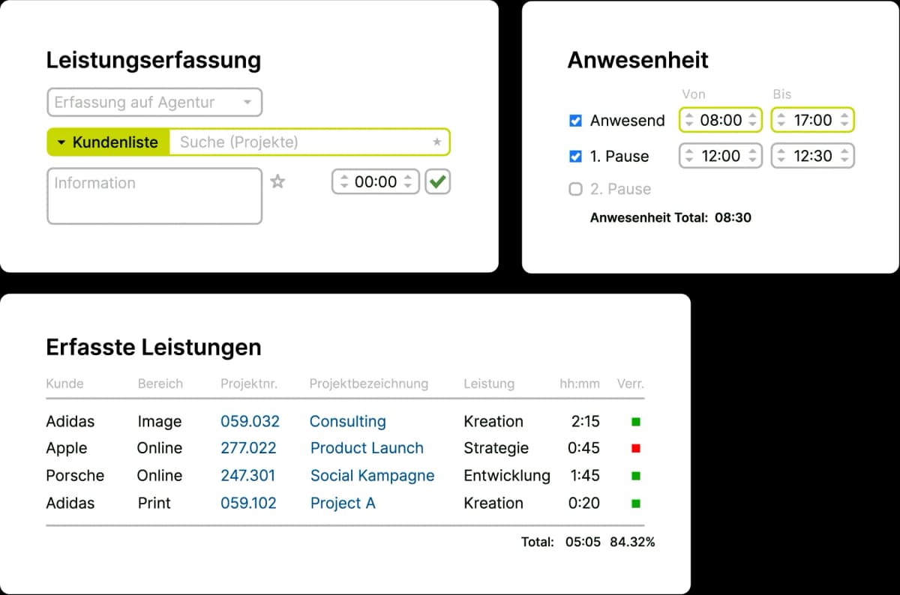Click the favorite star beside Information field

point(277,181)
